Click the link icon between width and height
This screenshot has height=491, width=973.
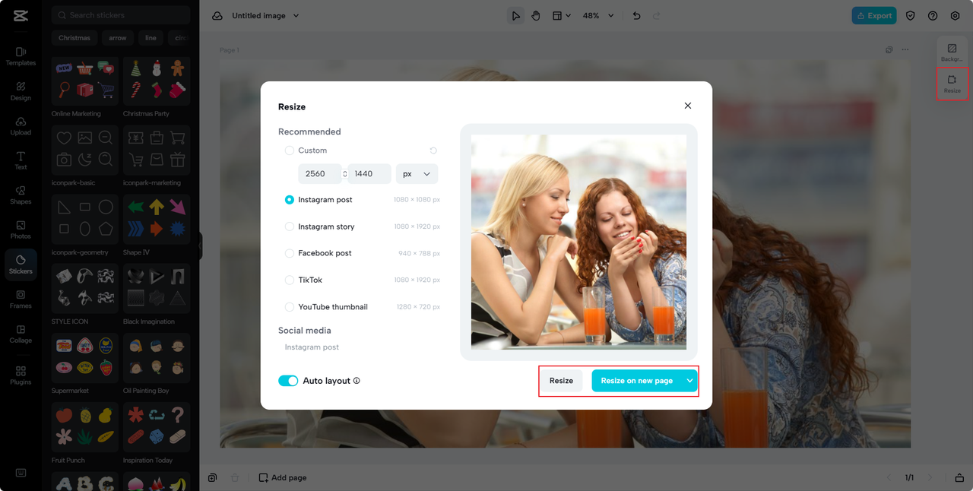(345, 174)
